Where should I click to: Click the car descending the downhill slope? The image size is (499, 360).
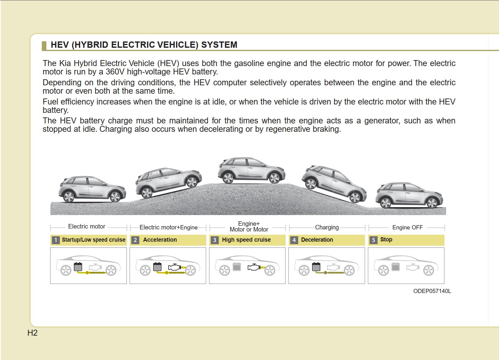(334, 184)
